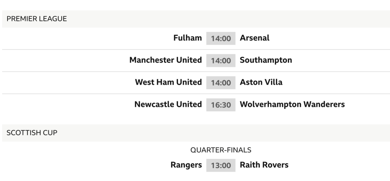Open Fulham vs Arsenal 14:00 kickoff time
Image resolution: width=390 pixels, height=181 pixels.
pyautogui.click(x=221, y=38)
